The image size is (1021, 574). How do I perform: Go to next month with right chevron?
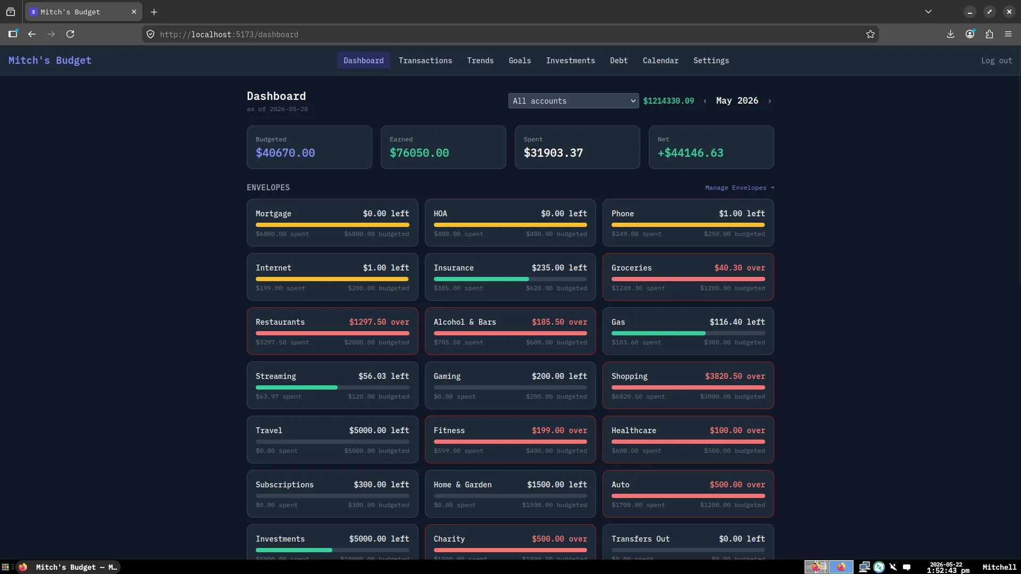(769, 101)
